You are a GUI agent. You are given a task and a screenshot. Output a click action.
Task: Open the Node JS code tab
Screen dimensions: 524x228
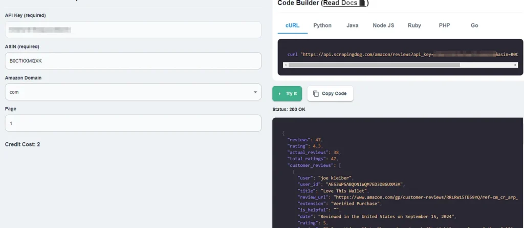pyautogui.click(x=383, y=26)
